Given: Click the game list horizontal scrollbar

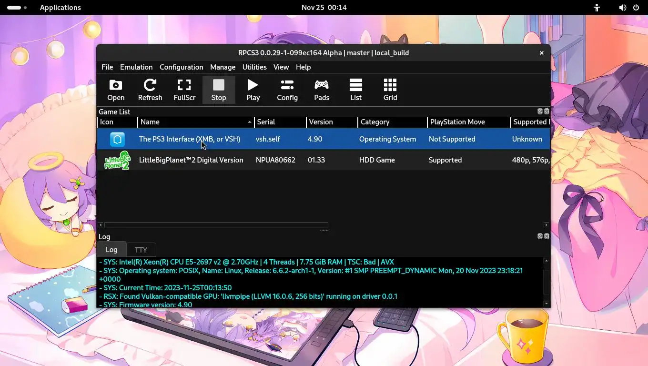Looking at the screenshot, I should coord(216,225).
